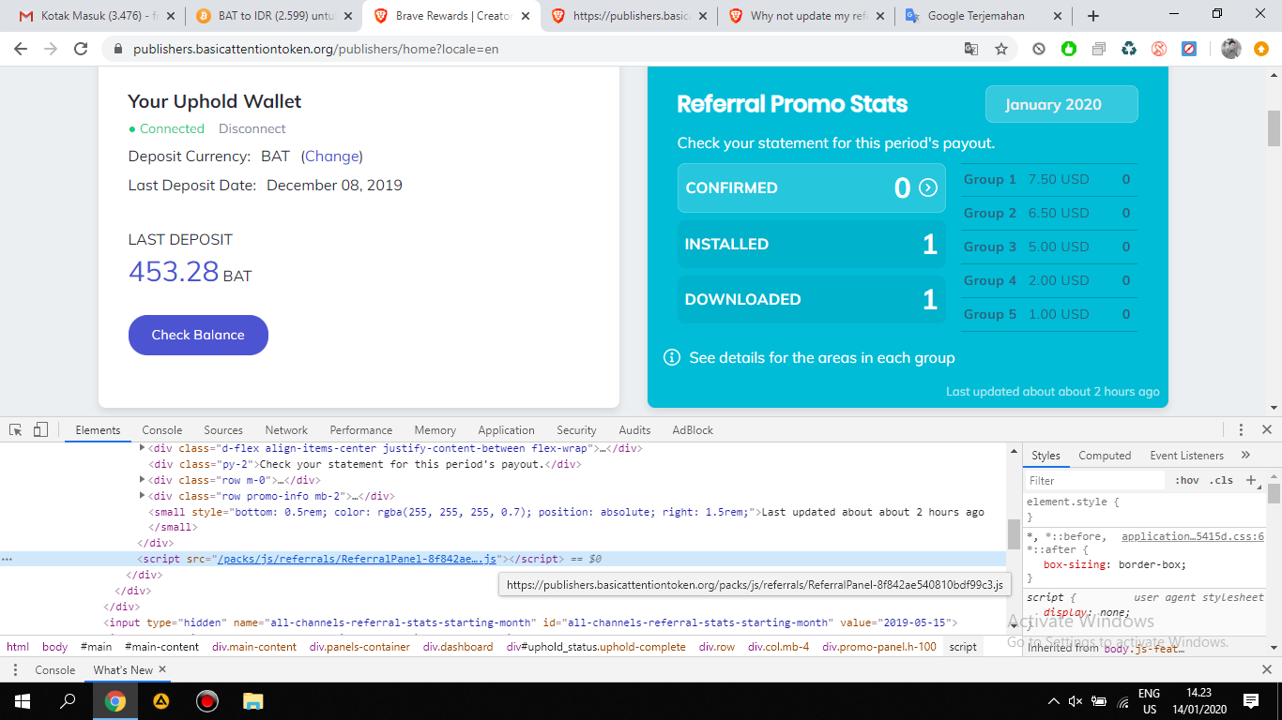Click the Styles pane scrollbar thumb
This screenshot has height=720, width=1282.
point(1274,493)
